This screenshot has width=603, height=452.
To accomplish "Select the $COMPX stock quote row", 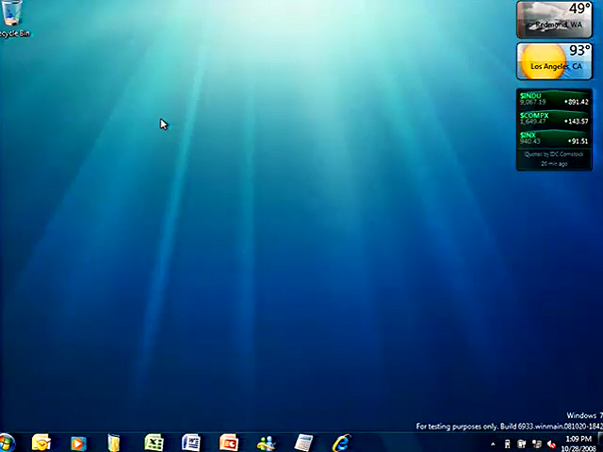I will tap(554, 119).
